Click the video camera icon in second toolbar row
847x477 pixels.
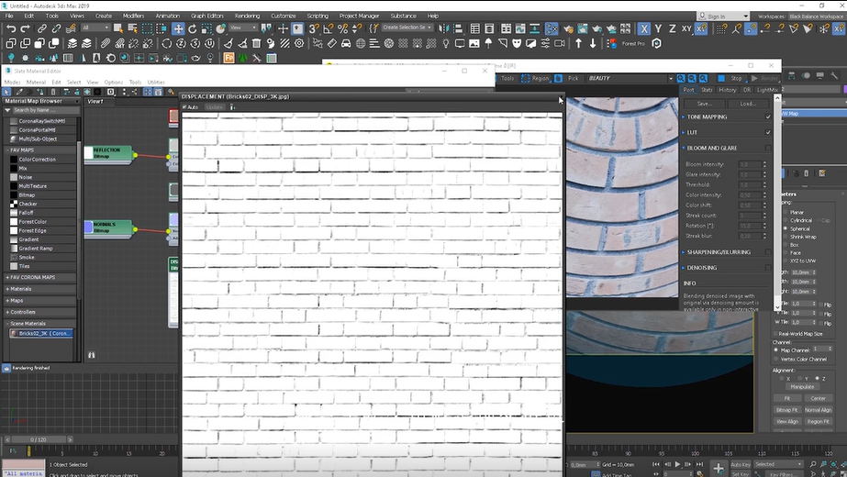click(x=559, y=43)
